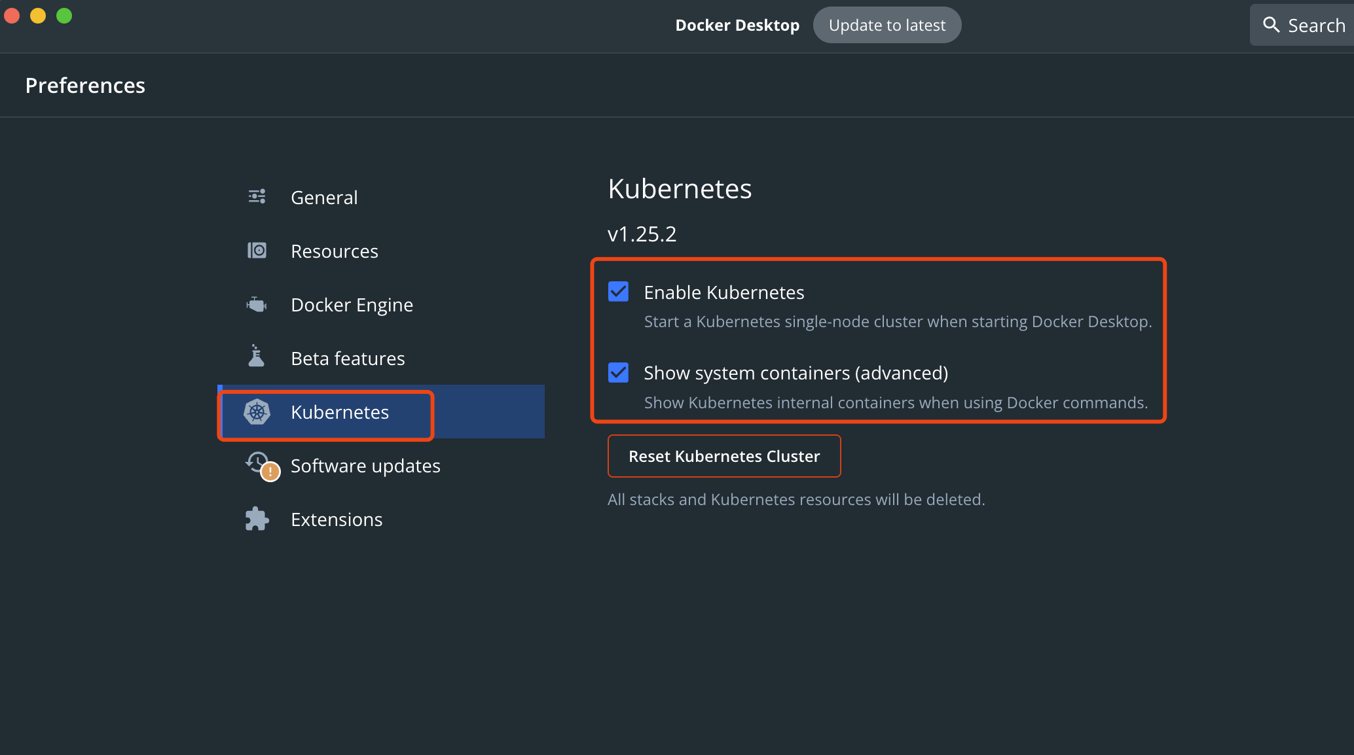Viewport: 1354px width, 755px height.
Task: Click into the Search field
Action: pos(1302,25)
